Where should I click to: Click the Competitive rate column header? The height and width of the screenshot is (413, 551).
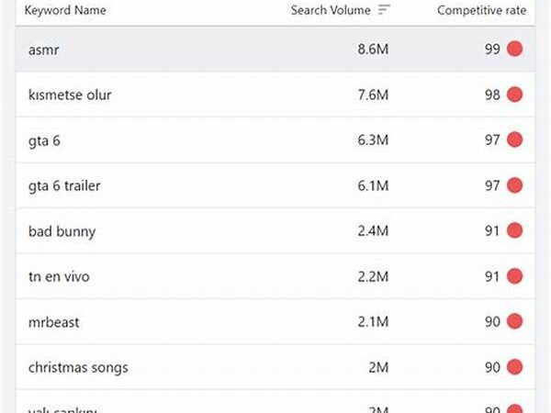pyautogui.click(x=482, y=10)
